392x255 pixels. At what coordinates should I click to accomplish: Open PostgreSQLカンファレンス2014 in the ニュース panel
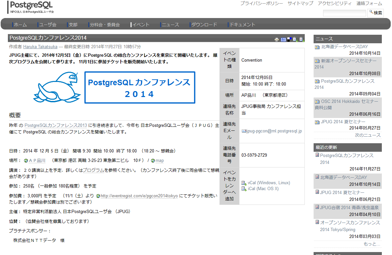(x=344, y=84)
